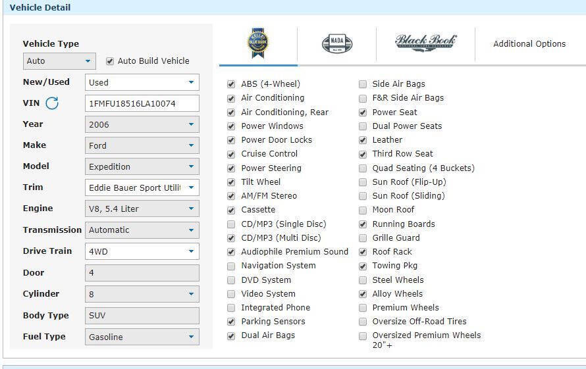Screen dimensions: 586x369
Task: Click the VIN input field
Action: pos(142,103)
